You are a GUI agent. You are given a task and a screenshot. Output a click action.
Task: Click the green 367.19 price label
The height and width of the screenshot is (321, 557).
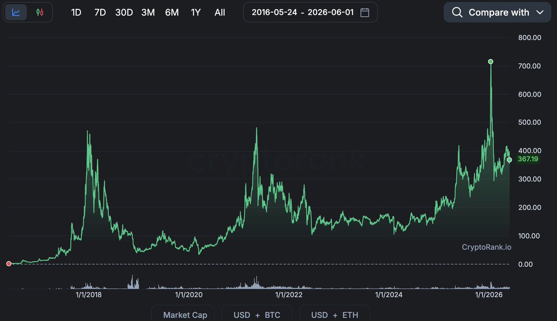coord(527,159)
